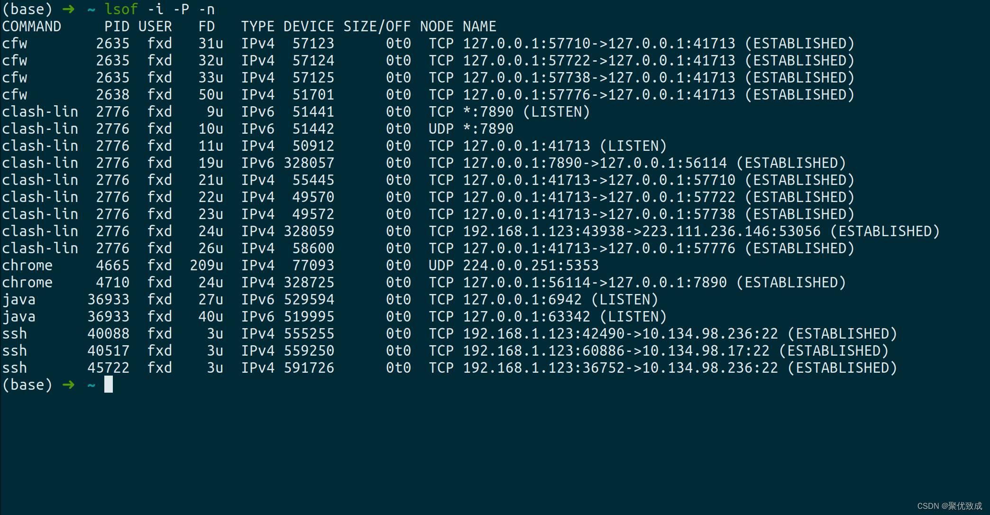Click the NAME column header
The width and height of the screenshot is (990, 515).
(479, 27)
